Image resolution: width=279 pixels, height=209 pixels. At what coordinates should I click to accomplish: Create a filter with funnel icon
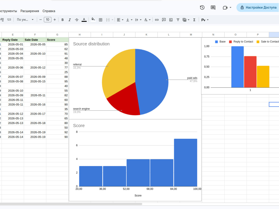pyautogui.click(x=178, y=20)
